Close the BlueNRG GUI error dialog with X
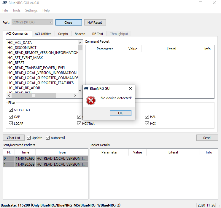This screenshot has height=208, width=221. 131,89
